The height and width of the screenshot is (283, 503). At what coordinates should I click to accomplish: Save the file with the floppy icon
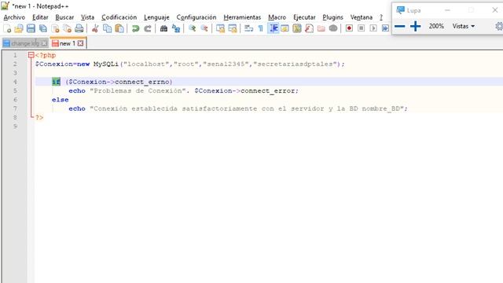[x=31, y=28]
